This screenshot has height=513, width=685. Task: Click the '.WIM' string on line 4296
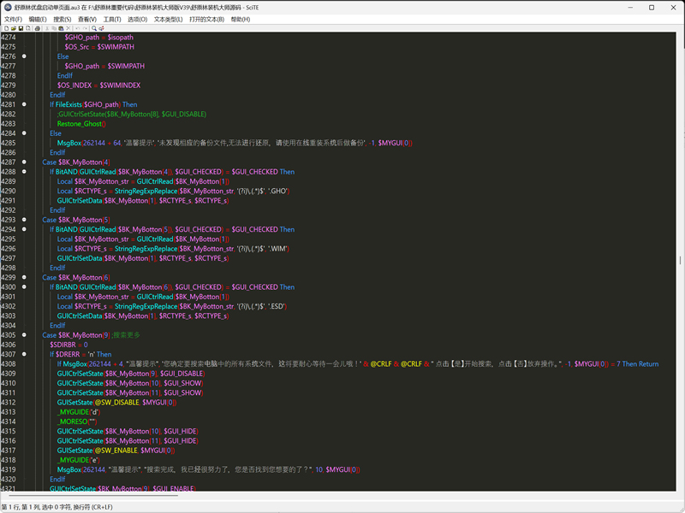click(278, 248)
